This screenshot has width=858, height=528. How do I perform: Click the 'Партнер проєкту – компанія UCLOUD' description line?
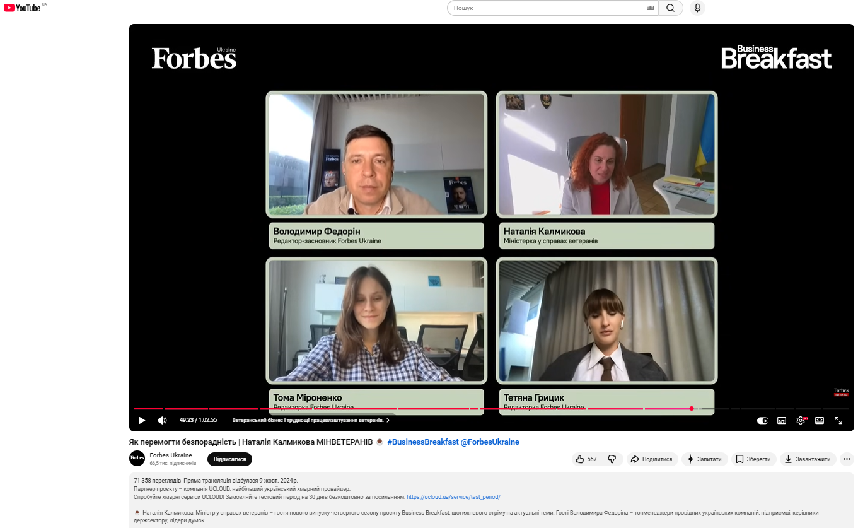[242, 489]
